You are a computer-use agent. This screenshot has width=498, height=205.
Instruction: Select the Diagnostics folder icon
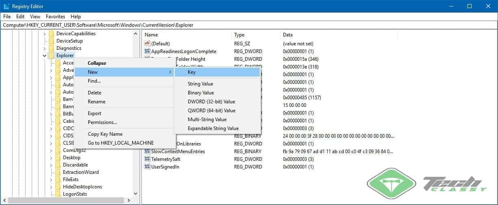51,48
